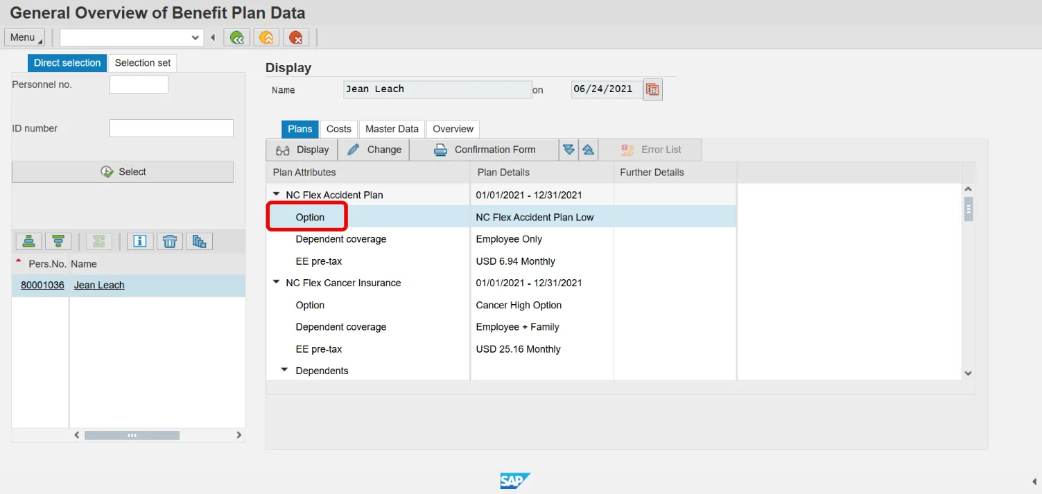Screen dimensions: 1042x494
Task: Open the calendar date picker icon
Action: 652,89
